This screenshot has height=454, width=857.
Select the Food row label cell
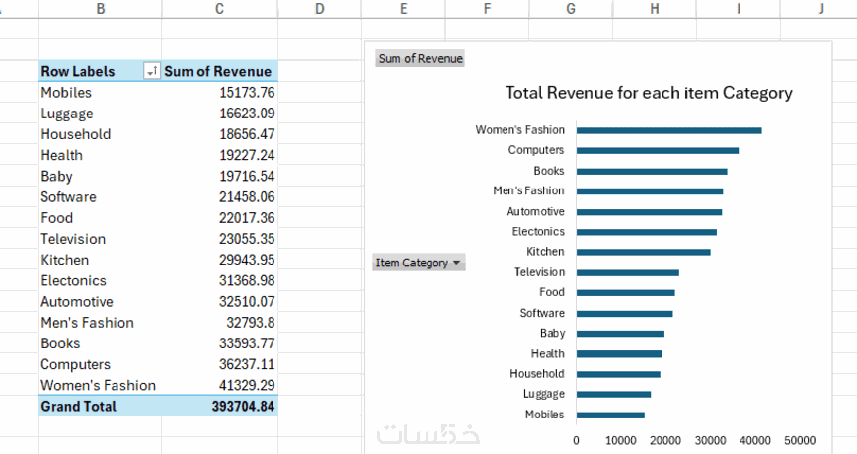pyautogui.click(x=100, y=217)
